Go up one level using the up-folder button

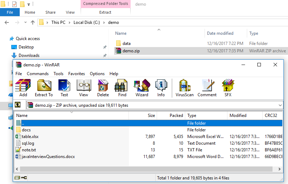tap(18, 105)
